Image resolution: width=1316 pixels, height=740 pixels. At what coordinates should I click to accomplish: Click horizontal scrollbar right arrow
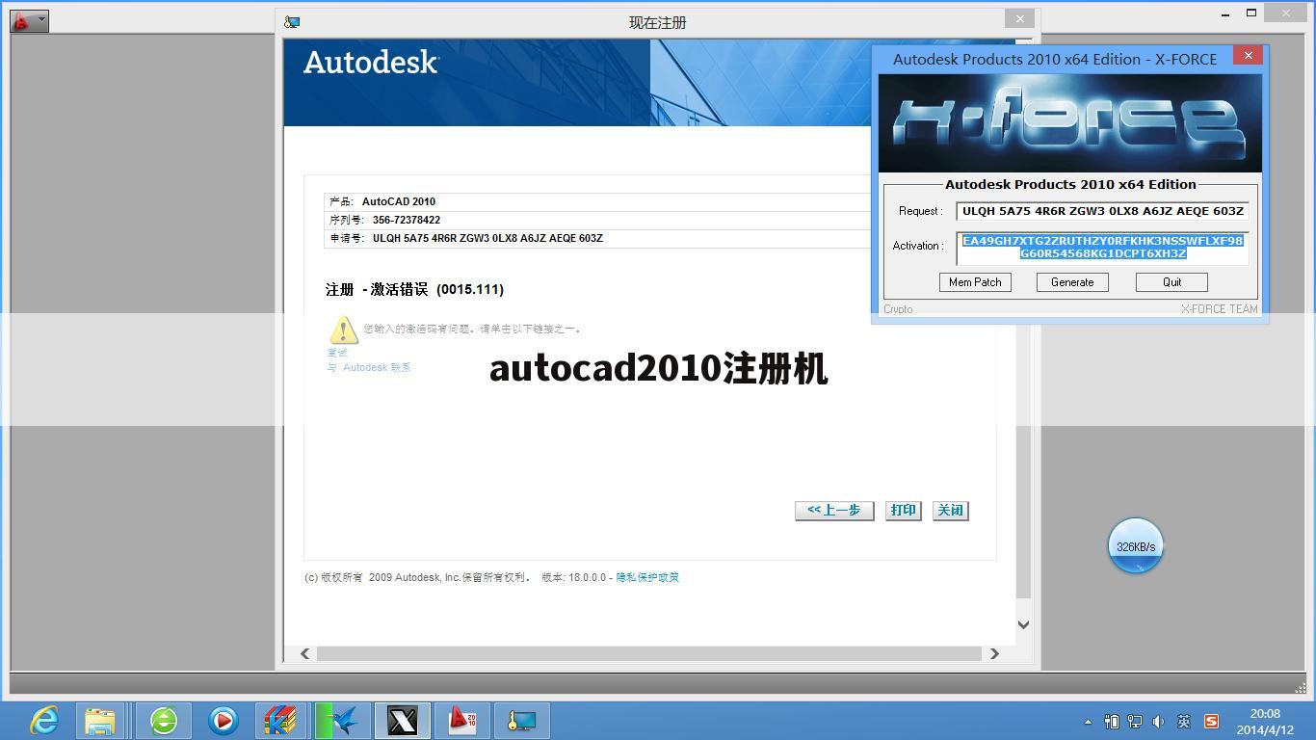(994, 653)
